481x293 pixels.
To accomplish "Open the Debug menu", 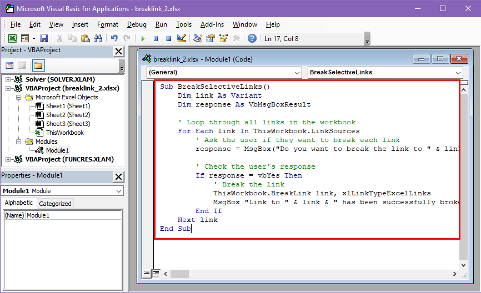I will point(137,24).
